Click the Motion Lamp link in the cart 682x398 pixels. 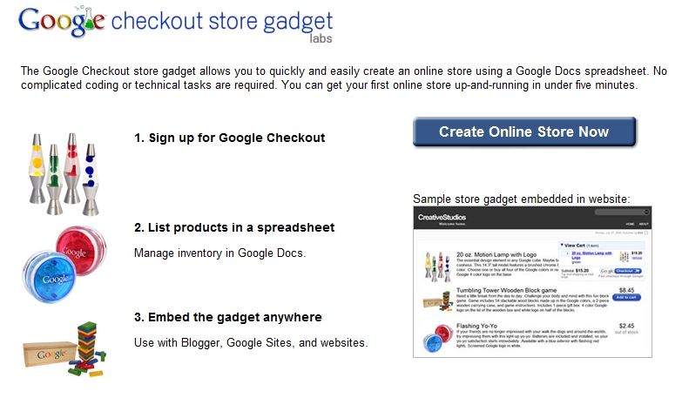coord(591,255)
